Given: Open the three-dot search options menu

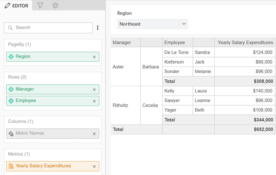Looking at the screenshot, I should [98, 28].
